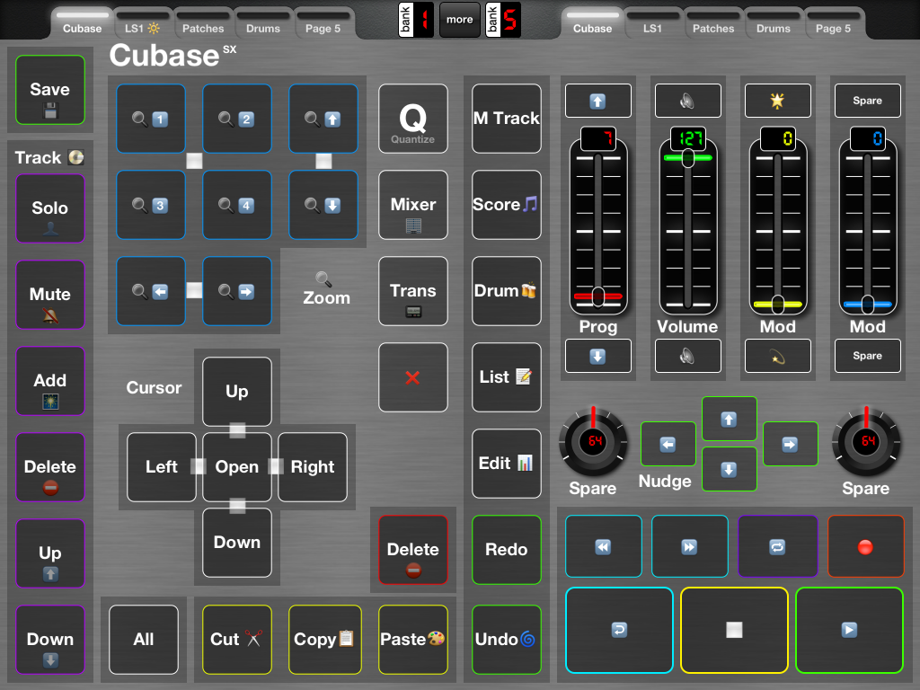This screenshot has height=690, width=920.
Task: Zoom vertically in with up arrow magnifier
Action: click(323, 119)
